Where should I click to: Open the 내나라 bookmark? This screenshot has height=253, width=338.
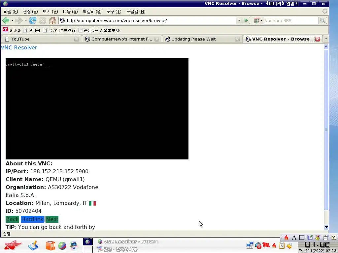pyautogui.click(x=12, y=30)
